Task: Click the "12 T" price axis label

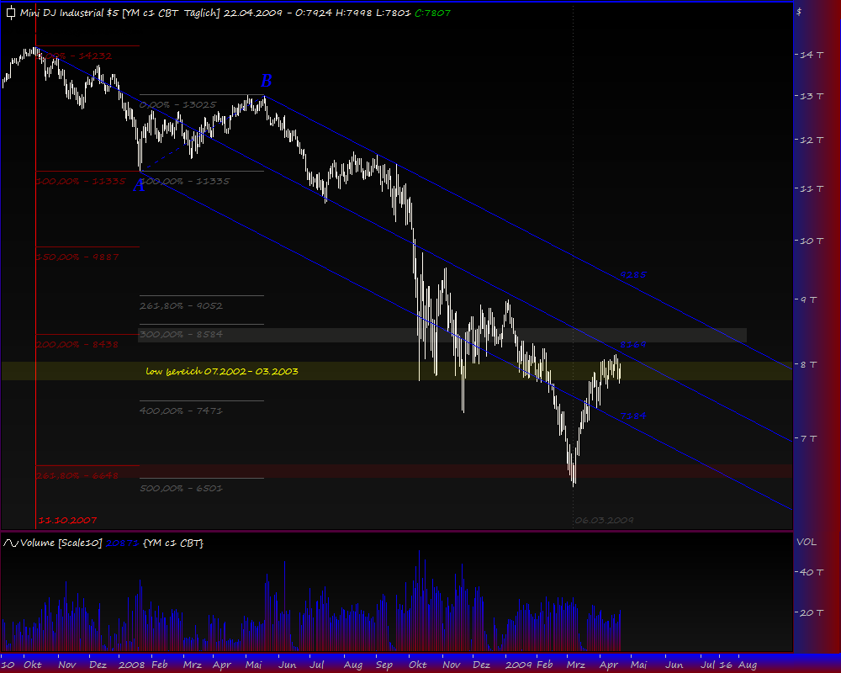Action: pos(812,140)
